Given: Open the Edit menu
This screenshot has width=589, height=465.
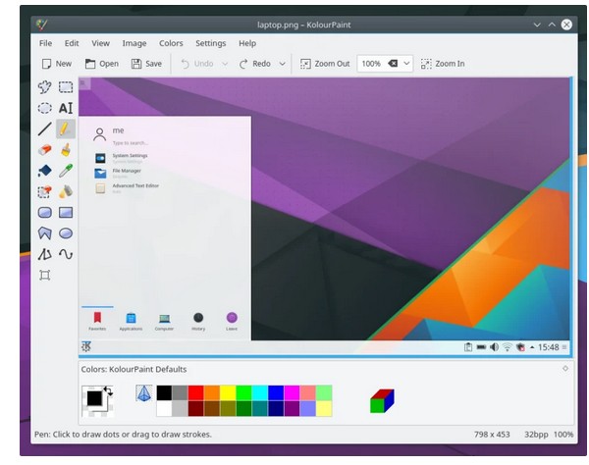Looking at the screenshot, I should tap(72, 43).
